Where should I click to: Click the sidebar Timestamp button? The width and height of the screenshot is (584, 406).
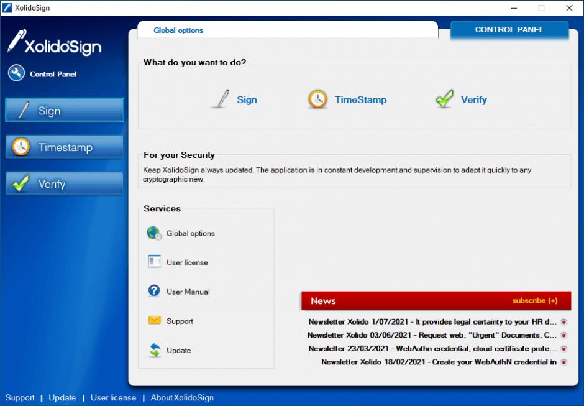[x=65, y=147]
